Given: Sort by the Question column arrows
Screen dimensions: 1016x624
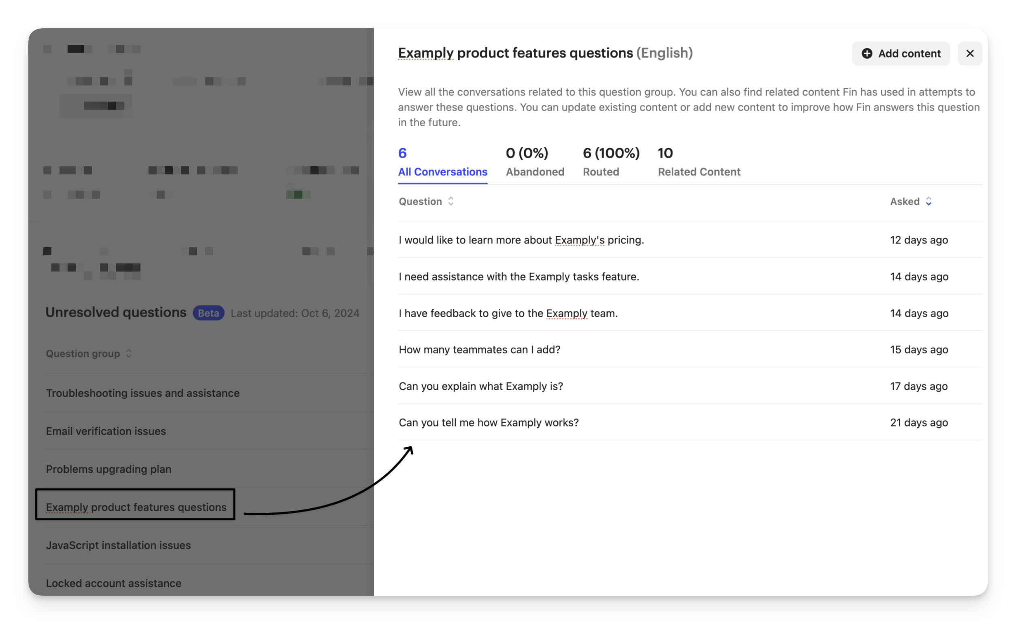Looking at the screenshot, I should point(451,202).
